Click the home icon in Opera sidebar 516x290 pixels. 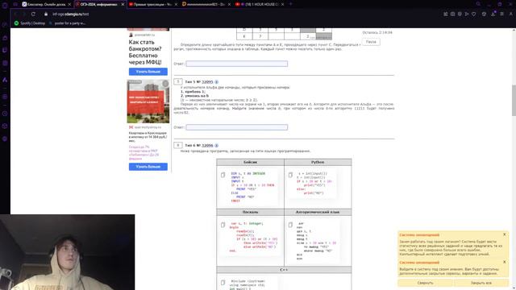5,38
